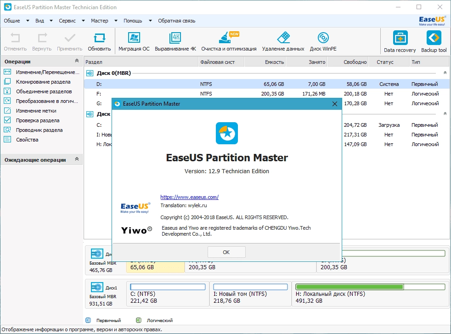Click the Первичный legend indicator

coord(88,320)
